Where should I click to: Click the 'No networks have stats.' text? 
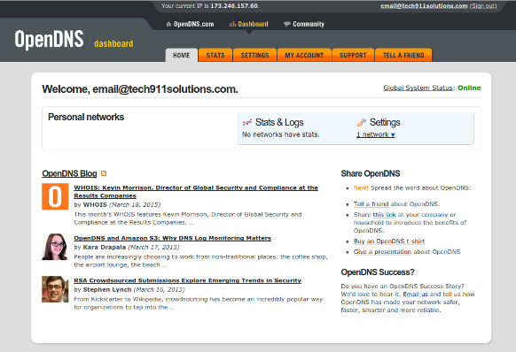[x=281, y=134]
